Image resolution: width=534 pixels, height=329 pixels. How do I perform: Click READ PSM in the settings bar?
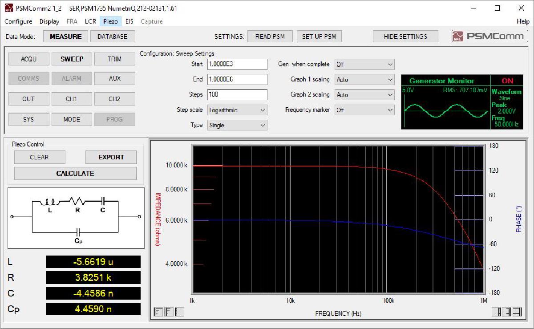(270, 36)
